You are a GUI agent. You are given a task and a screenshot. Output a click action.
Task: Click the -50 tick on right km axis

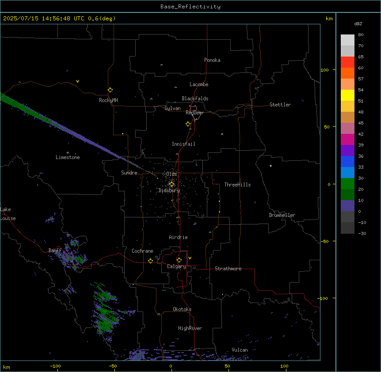[324, 241]
